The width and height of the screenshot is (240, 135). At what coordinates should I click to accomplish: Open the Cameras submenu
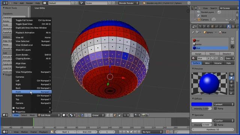pos(32,77)
